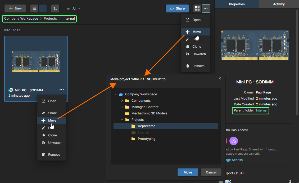Image resolution: width=299 pixels, height=183 pixels.
Task: Expand the Managed Content folder
Action: coord(122,107)
